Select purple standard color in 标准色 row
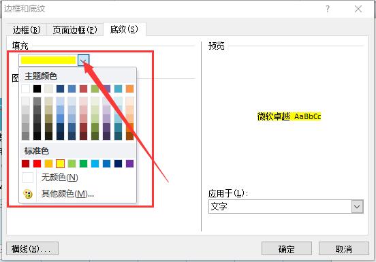 pyautogui.click(x=129, y=163)
